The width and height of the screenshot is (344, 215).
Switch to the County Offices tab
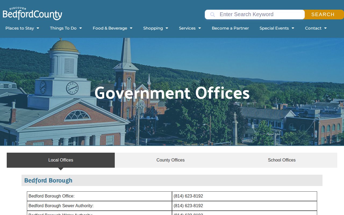[170, 160]
